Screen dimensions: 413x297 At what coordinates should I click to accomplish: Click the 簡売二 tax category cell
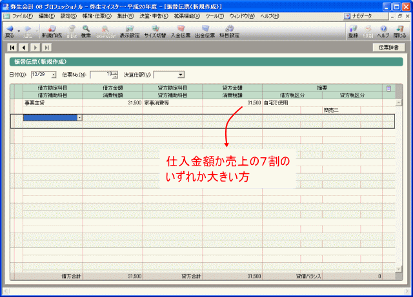pos(341,110)
